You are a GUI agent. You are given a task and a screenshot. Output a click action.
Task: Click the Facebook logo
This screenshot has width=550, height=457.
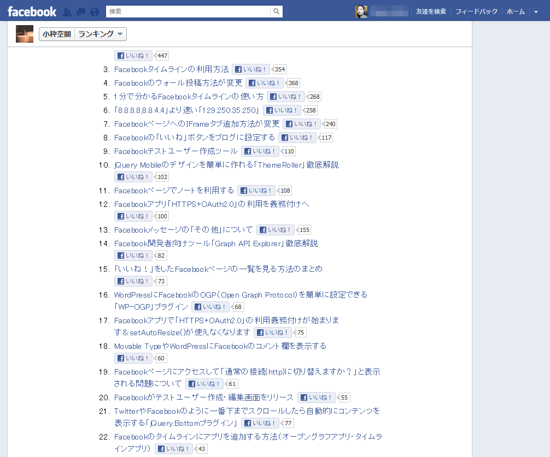tap(32, 11)
